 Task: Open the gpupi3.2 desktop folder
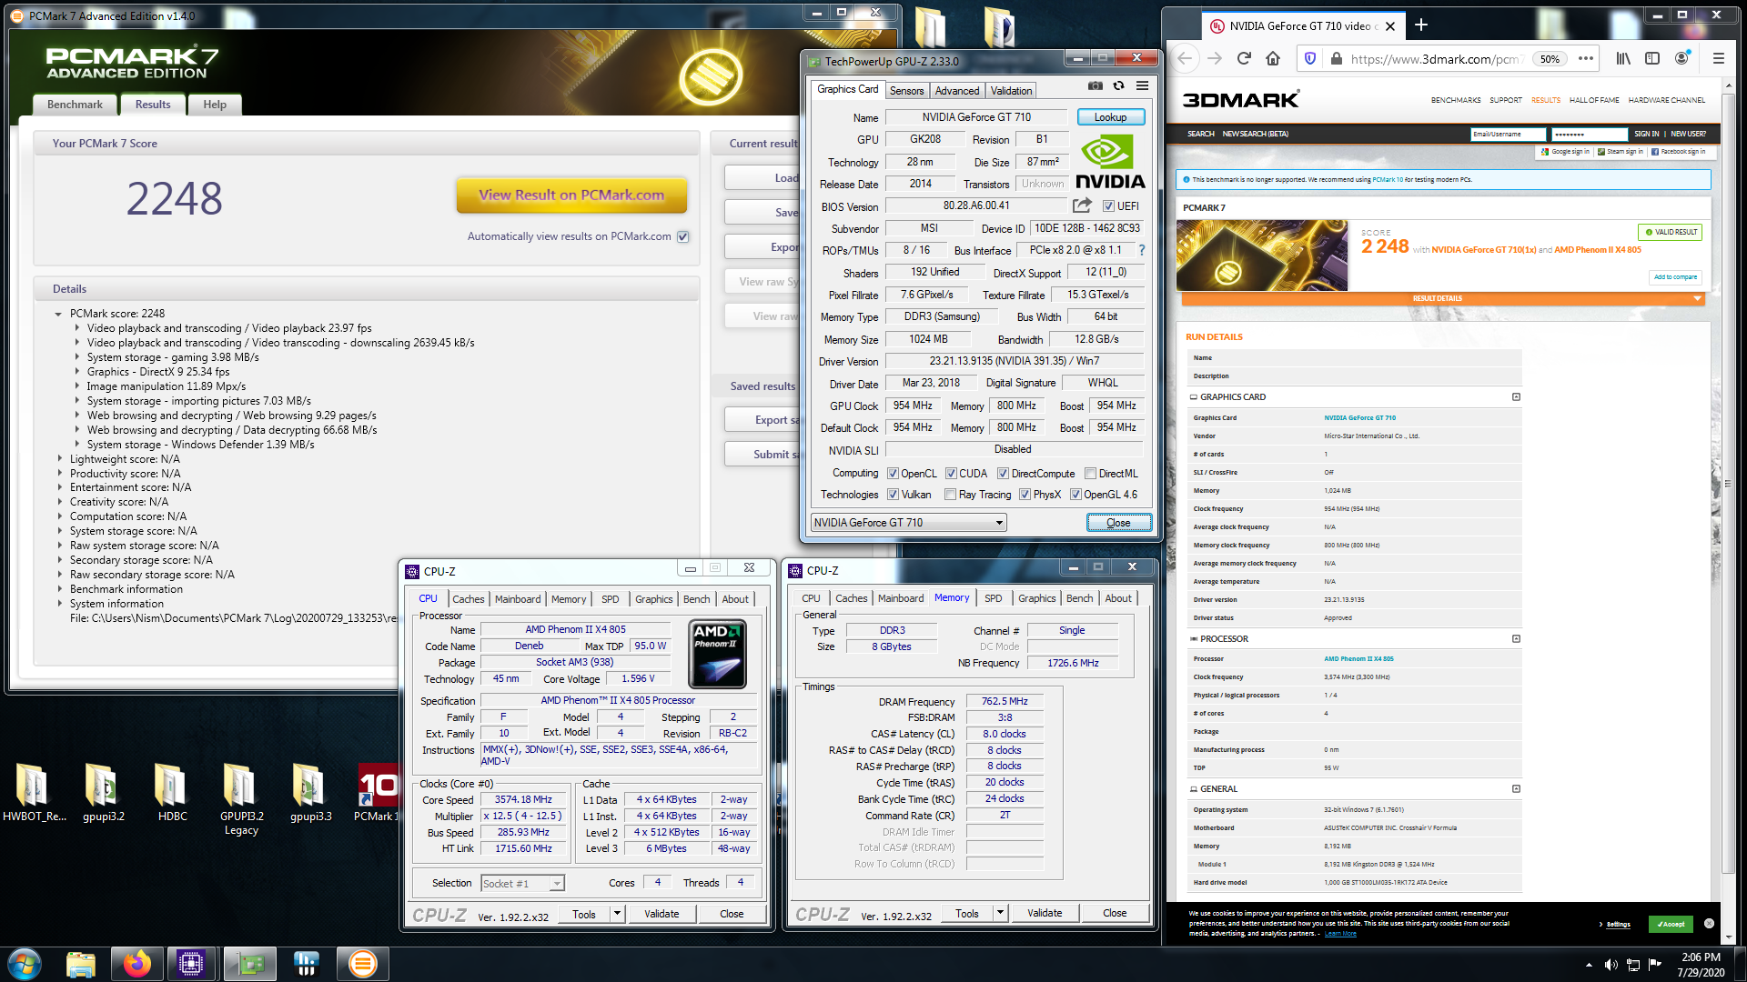click(103, 793)
